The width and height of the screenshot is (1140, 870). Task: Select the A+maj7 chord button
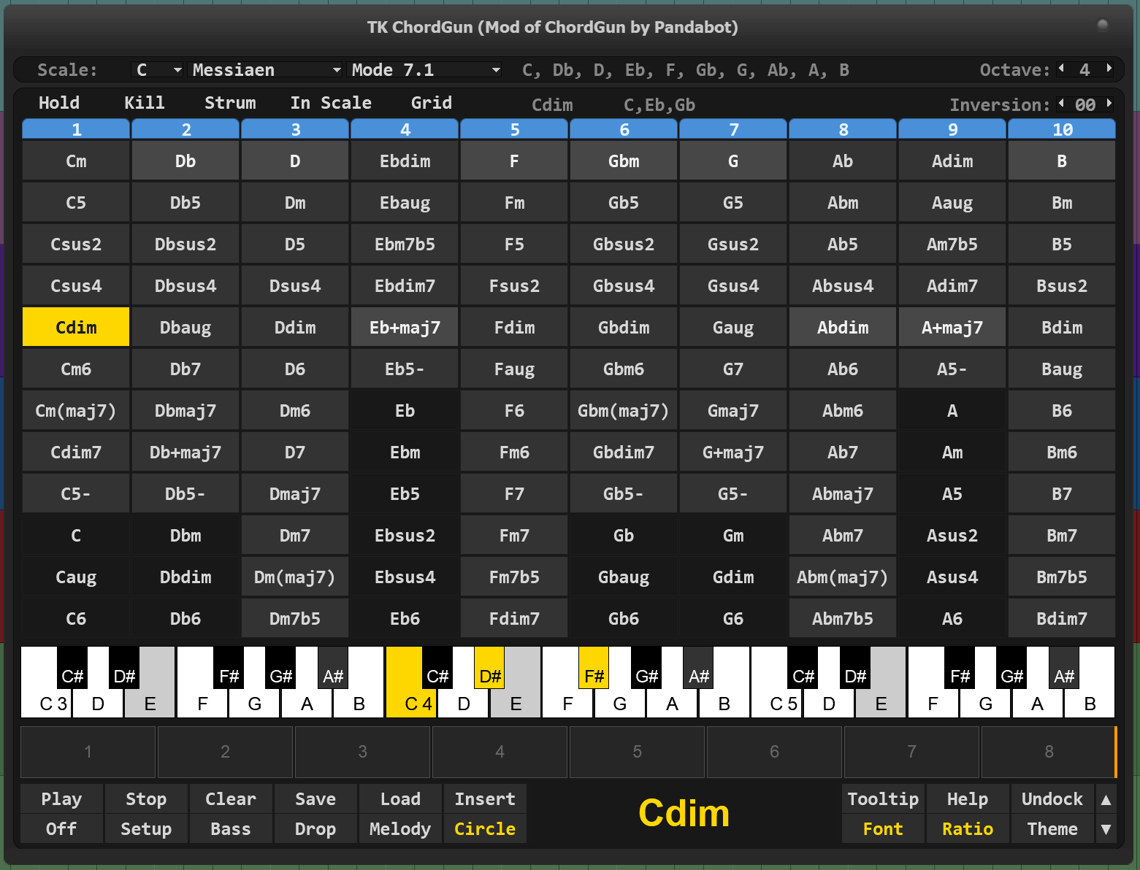tap(952, 327)
